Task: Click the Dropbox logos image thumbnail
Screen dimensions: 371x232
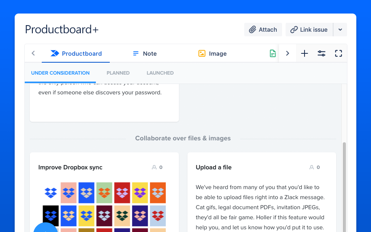Action: tap(104, 207)
